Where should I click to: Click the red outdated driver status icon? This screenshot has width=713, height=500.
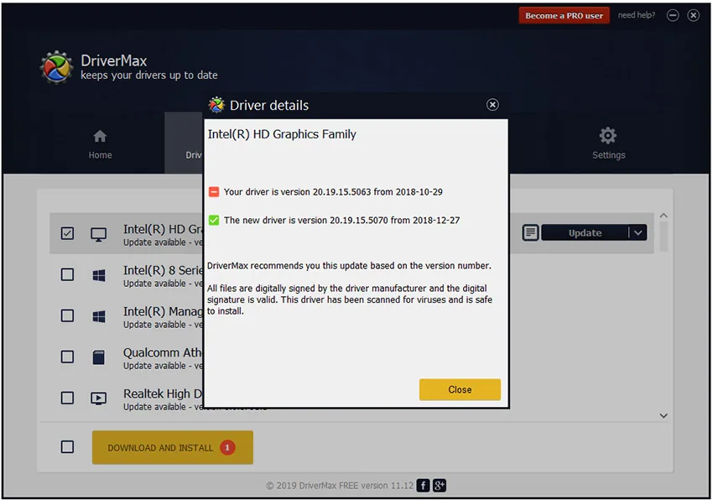point(214,192)
